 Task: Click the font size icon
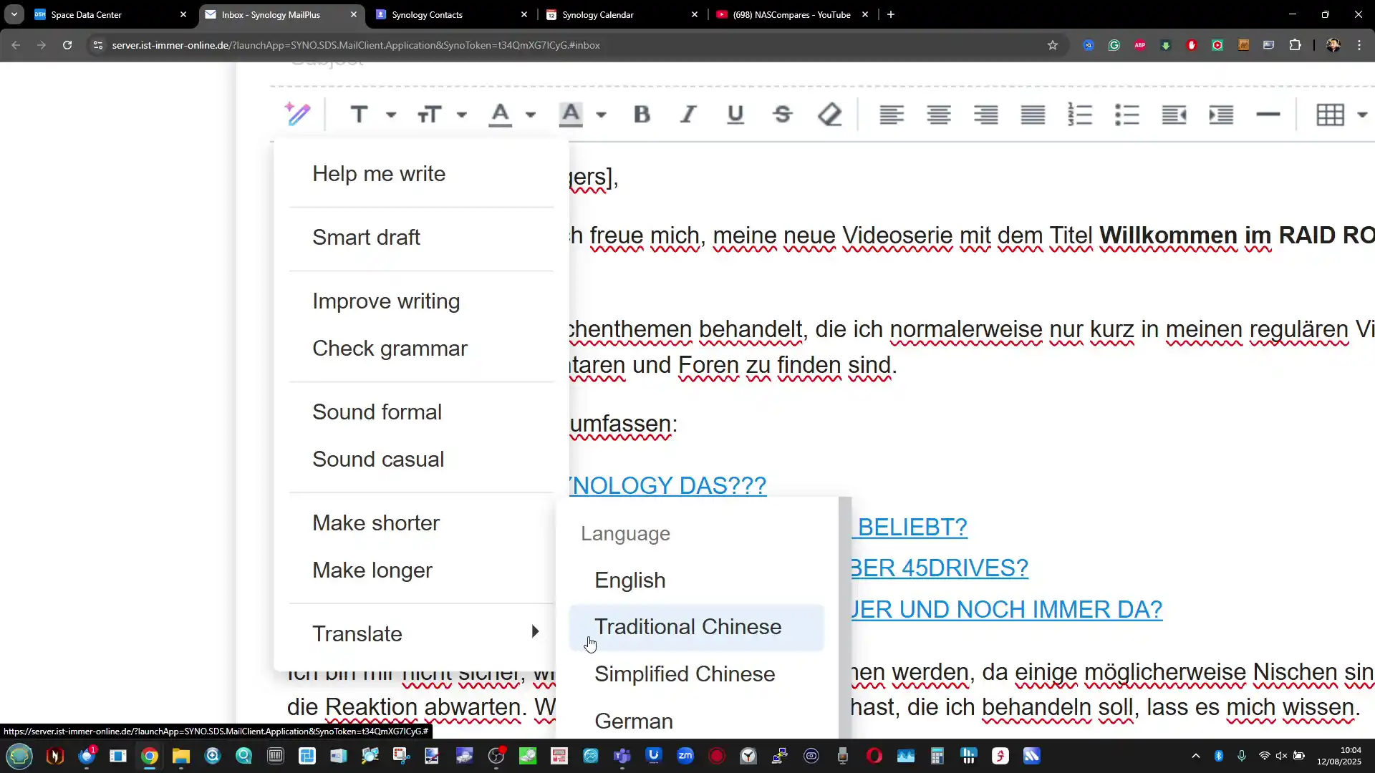click(429, 115)
